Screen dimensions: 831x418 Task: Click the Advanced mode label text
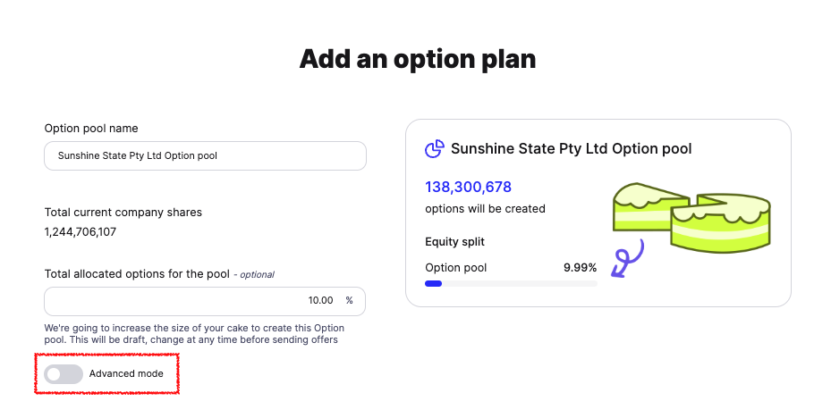(x=126, y=373)
